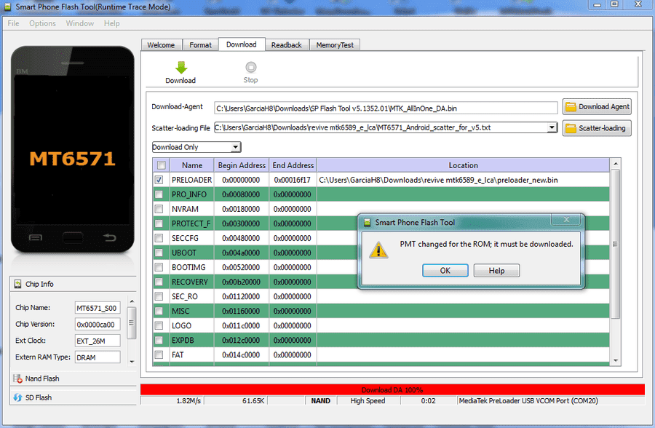Expand the Scatter-loading File dropdown arrow

click(x=552, y=127)
